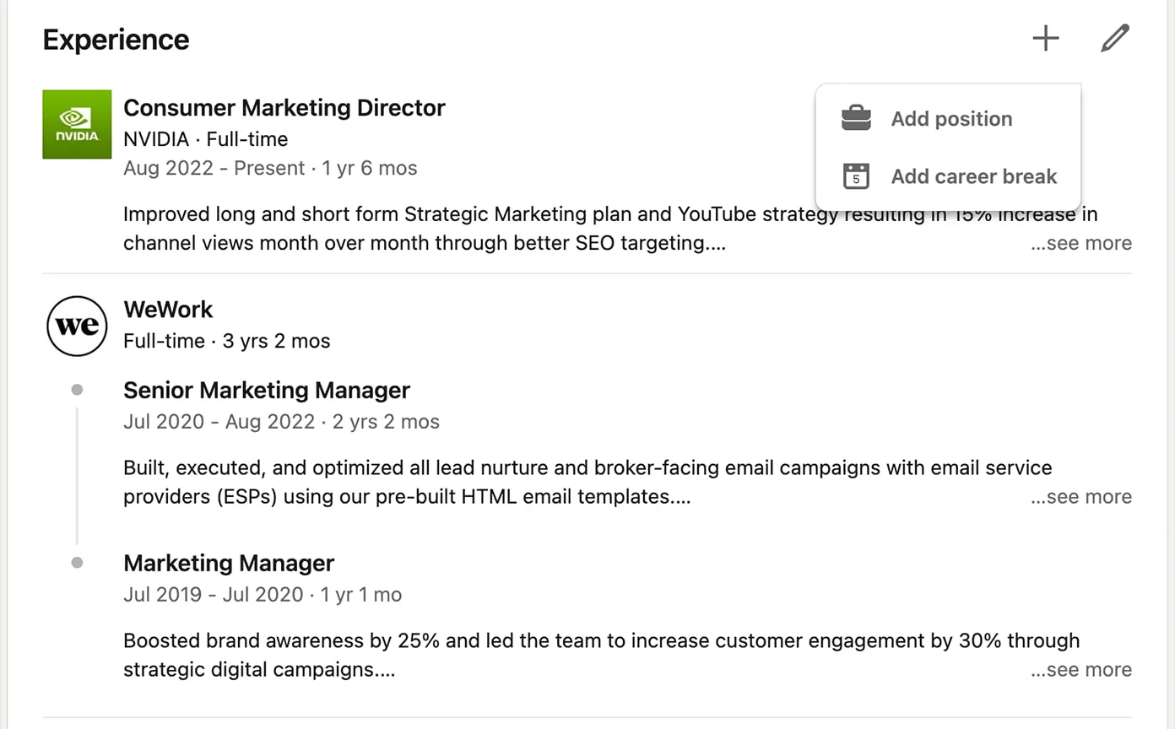Click the Marketing Manager role title
Screen dimensions: 1175x729
pos(229,564)
